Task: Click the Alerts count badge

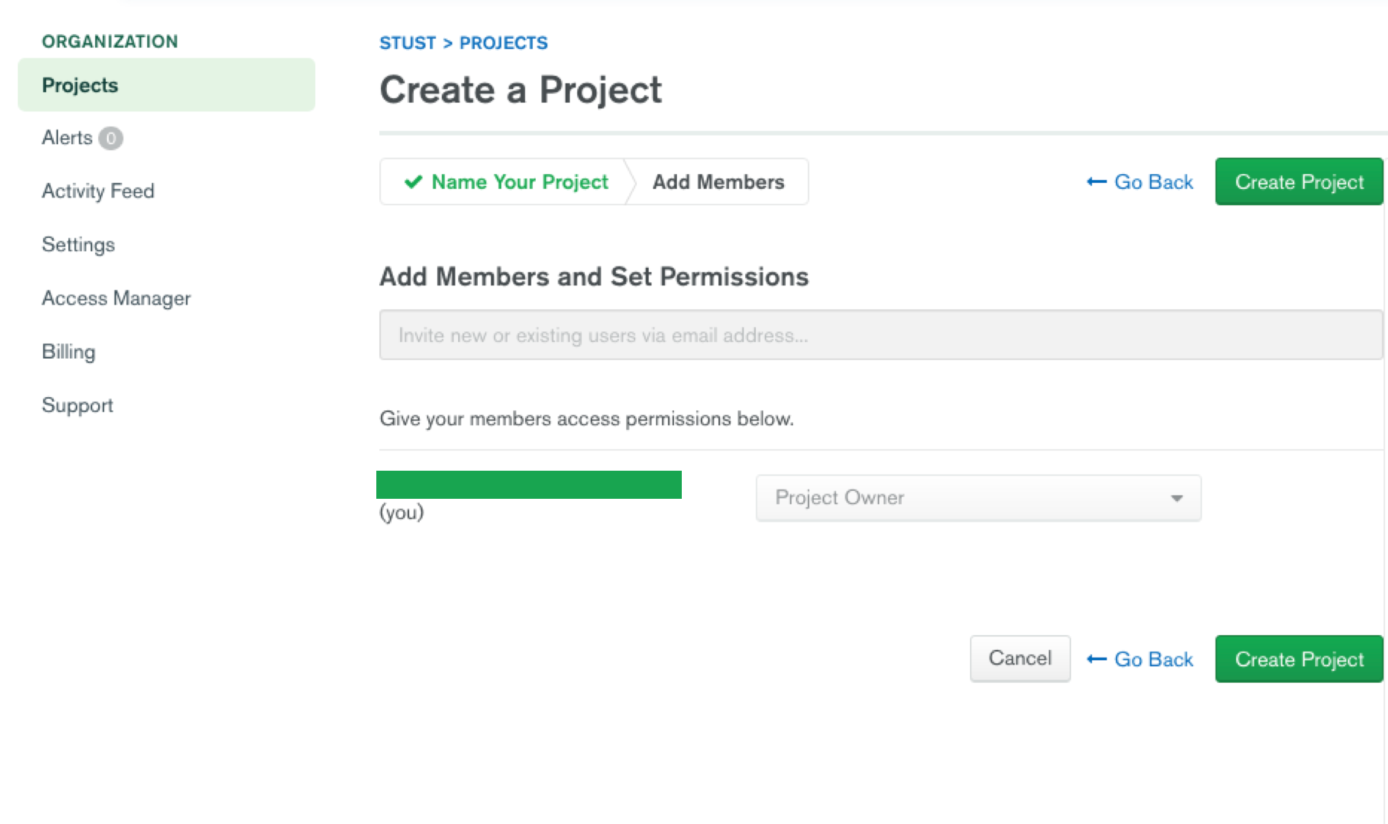Action: click(x=111, y=138)
